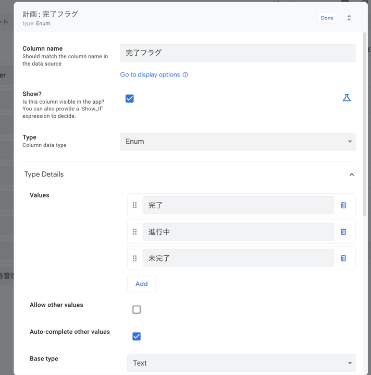Delete the 未完了 enum value
Screen dimensions: 371x375
click(343, 258)
